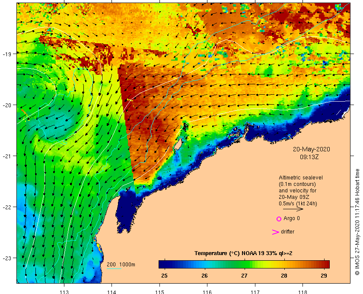Click the date label 20-May-2020

312,149
